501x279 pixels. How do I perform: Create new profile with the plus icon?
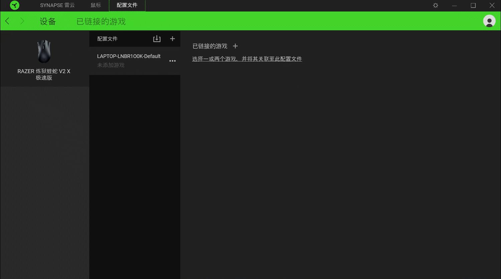click(x=172, y=38)
